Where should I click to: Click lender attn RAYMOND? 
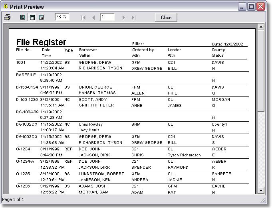[178, 168]
